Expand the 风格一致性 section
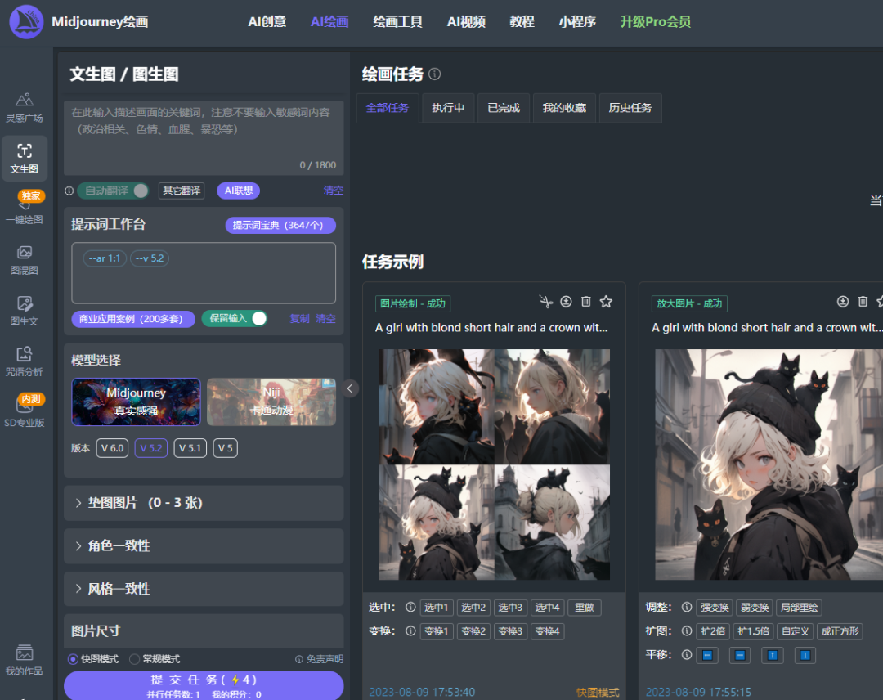883x700 pixels. pos(204,589)
